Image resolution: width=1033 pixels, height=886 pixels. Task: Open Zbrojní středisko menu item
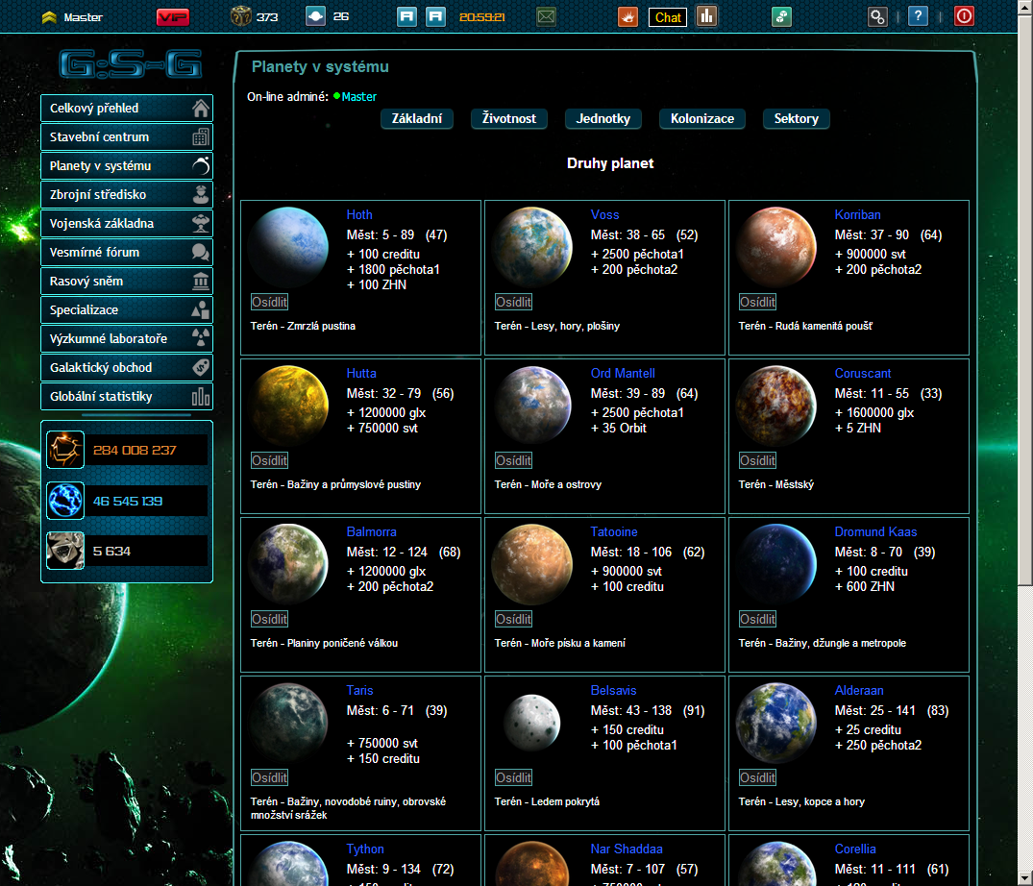pos(127,194)
